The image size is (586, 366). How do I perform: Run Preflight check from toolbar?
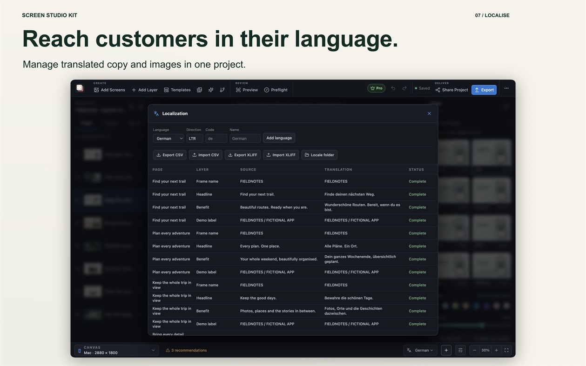[x=276, y=90]
